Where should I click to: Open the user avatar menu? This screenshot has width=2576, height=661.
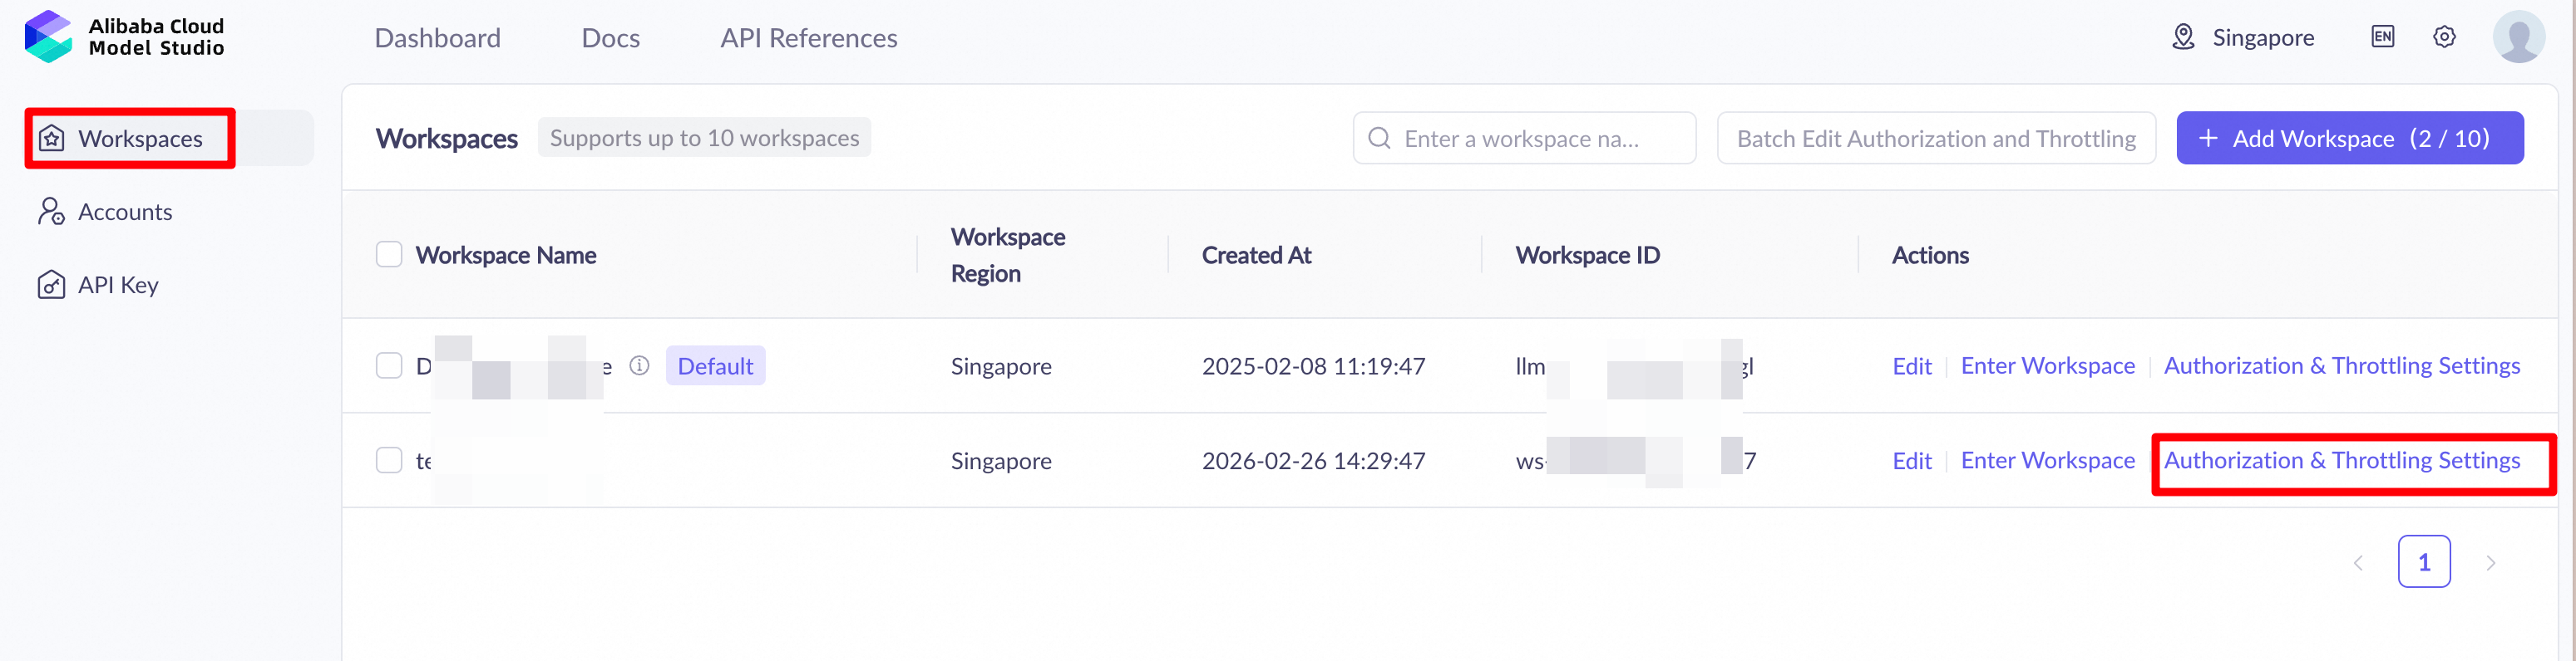pos(2518,37)
